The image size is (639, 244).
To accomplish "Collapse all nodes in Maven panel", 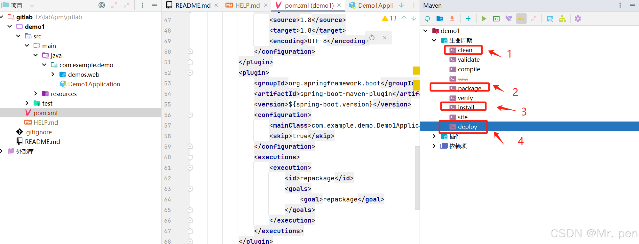I will point(534,19).
